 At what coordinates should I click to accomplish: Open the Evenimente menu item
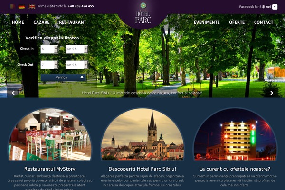pyautogui.click(x=207, y=22)
